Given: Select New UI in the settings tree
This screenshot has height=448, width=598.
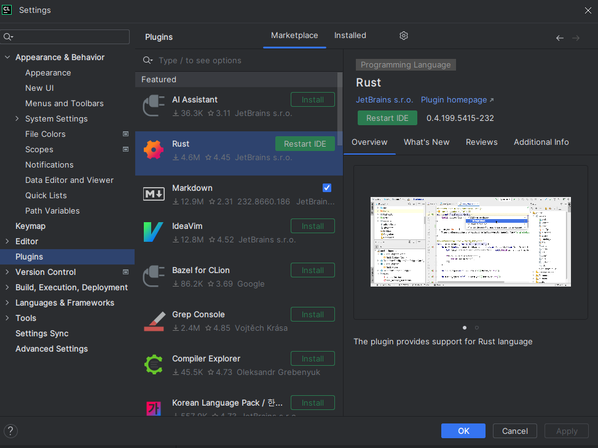Looking at the screenshot, I should pos(39,88).
